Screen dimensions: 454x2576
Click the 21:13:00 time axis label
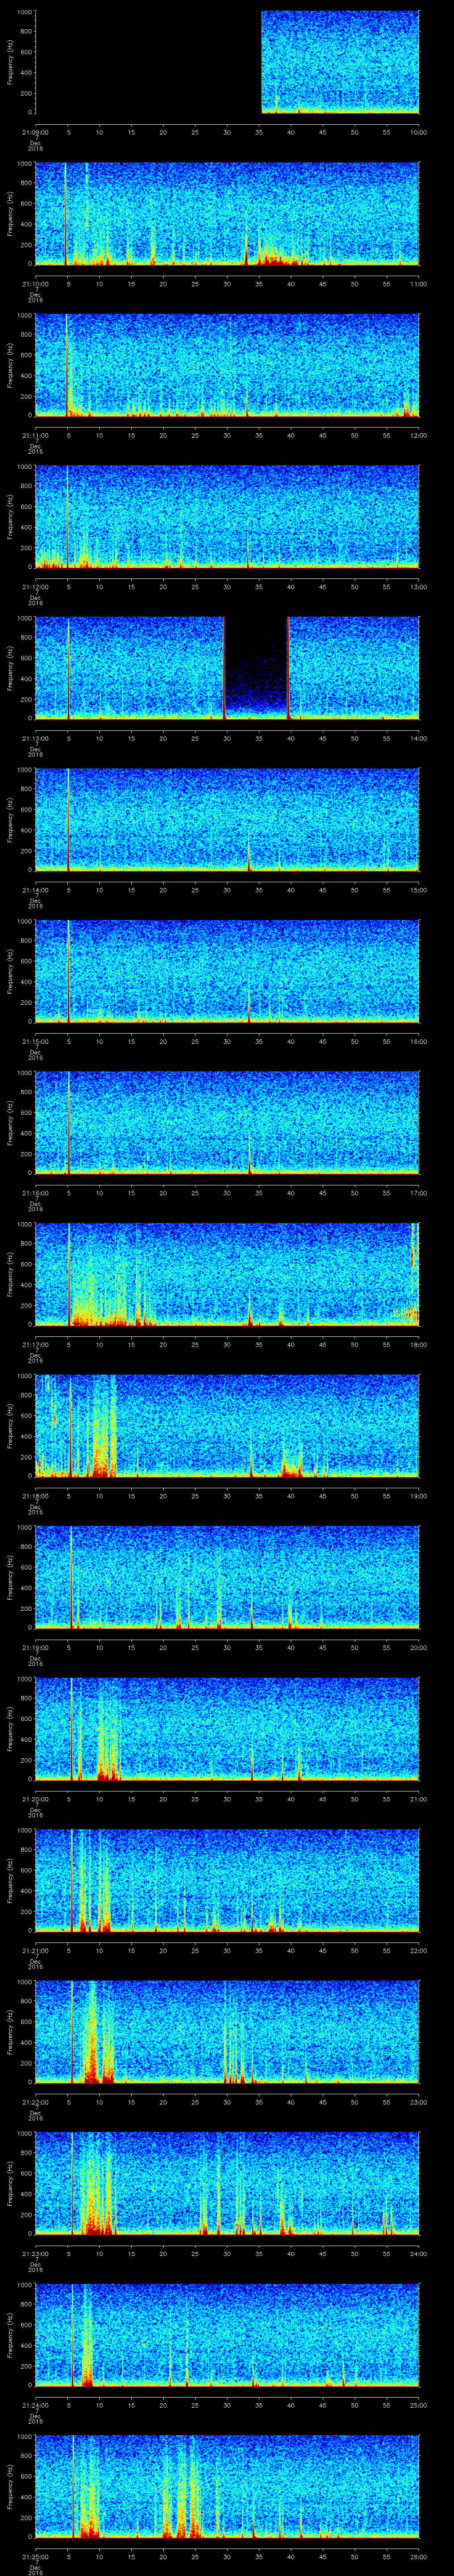pyautogui.click(x=35, y=738)
